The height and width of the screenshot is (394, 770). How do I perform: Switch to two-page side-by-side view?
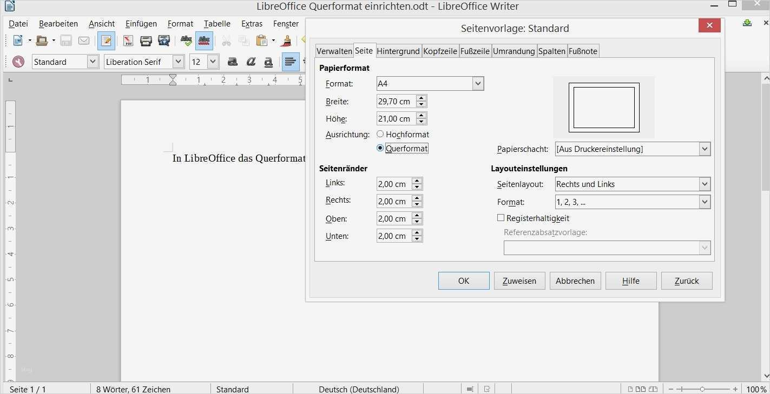640,389
